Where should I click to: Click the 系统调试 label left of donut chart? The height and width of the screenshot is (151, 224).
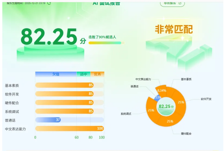[x=126, y=114]
